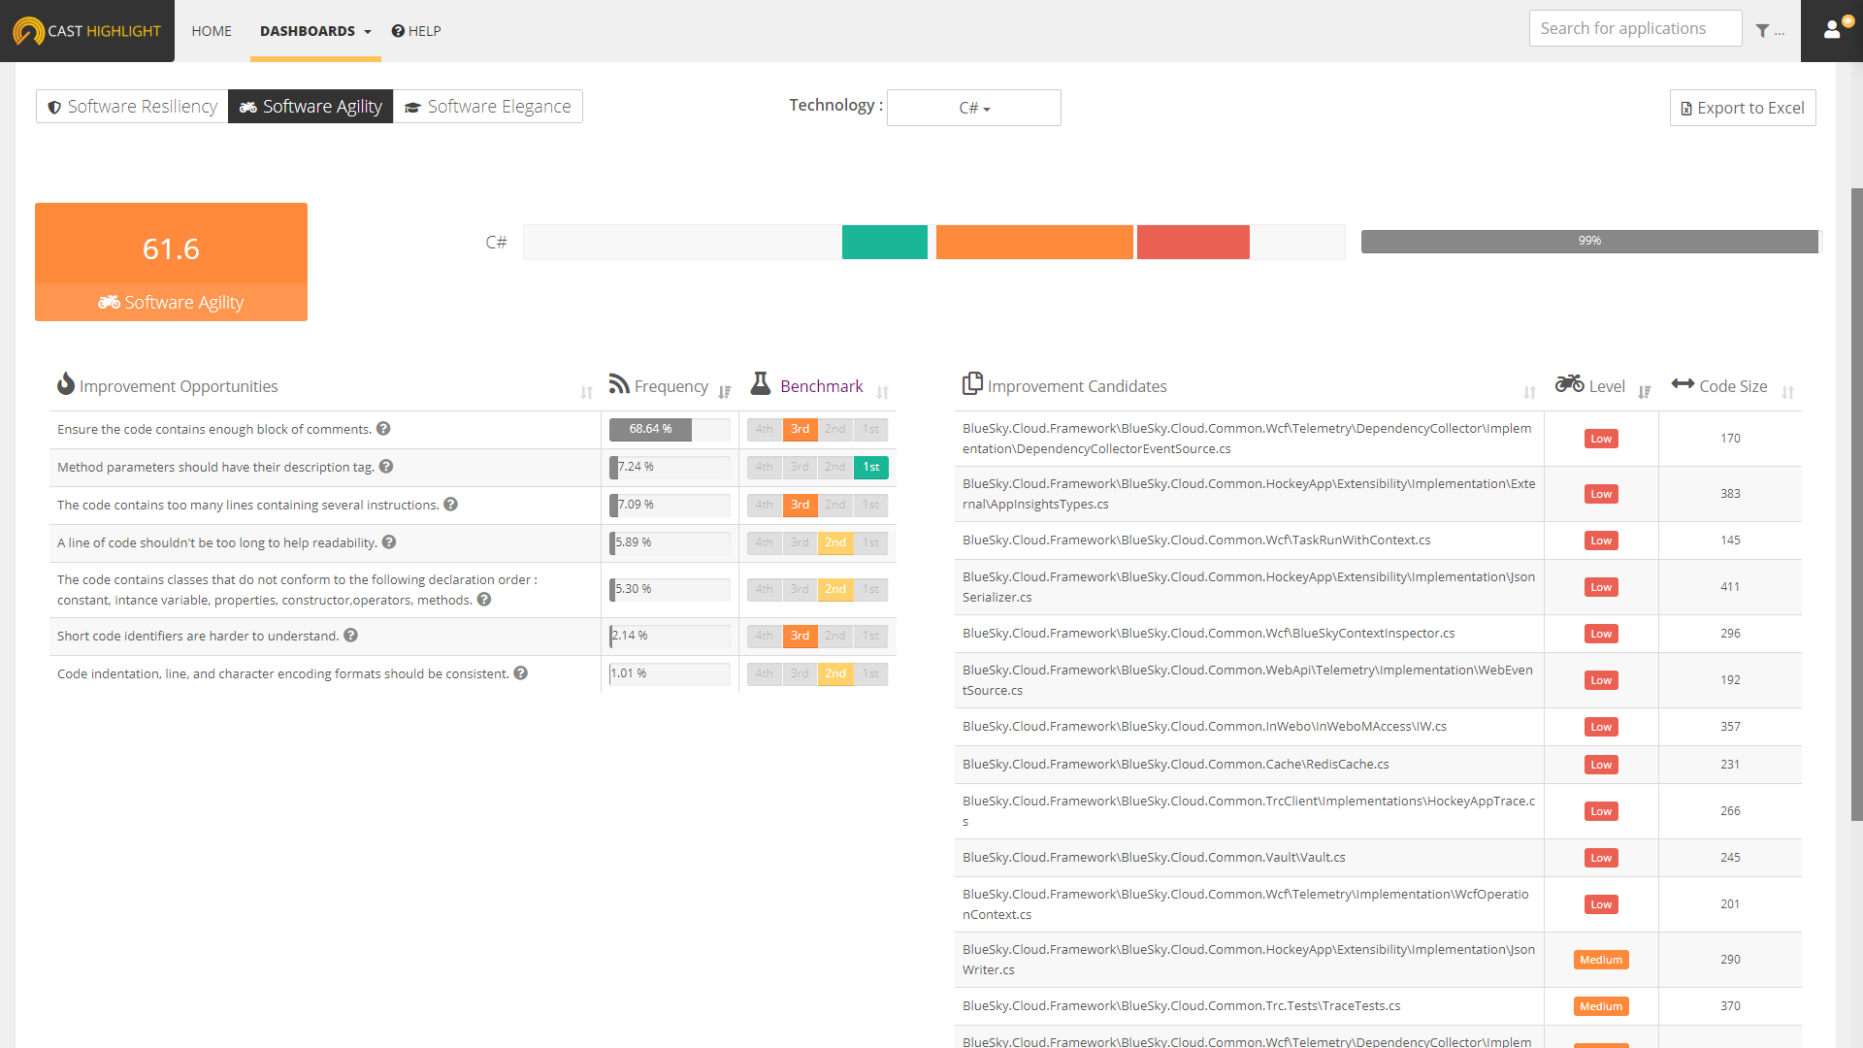1863x1048 pixels.
Task: Click help icon for declaration order rule
Action: (484, 600)
